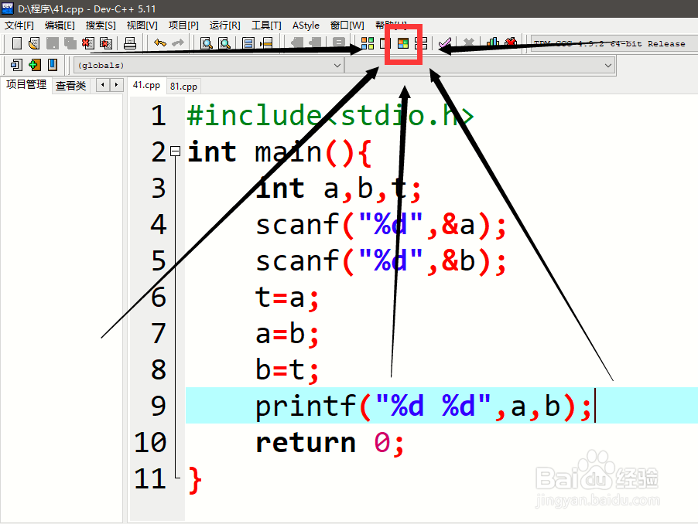
Task: Create a new source file from toolbar
Action: pyautogui.click(x=16, y=43)
